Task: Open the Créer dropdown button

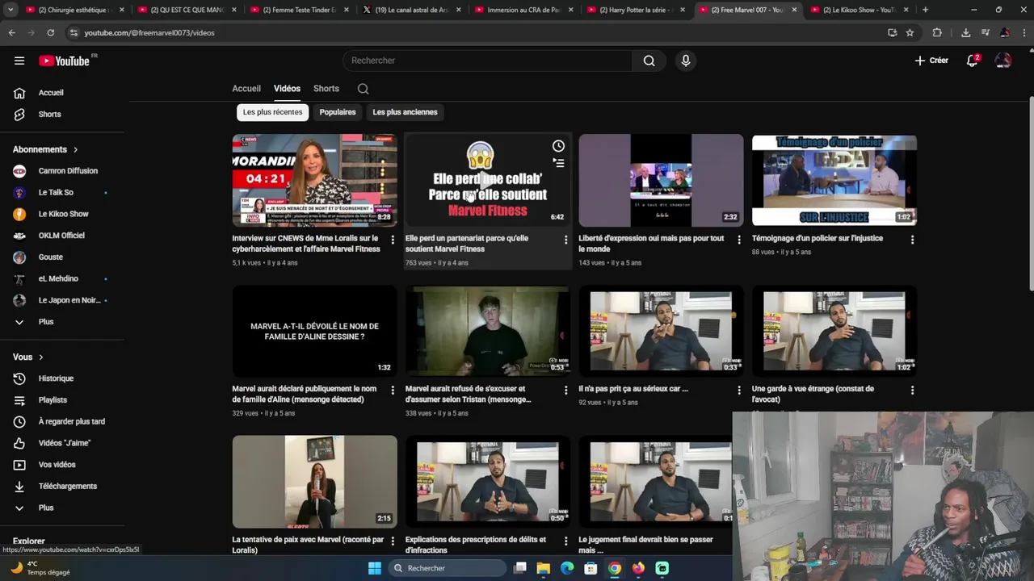Action: tap(931, 61)
